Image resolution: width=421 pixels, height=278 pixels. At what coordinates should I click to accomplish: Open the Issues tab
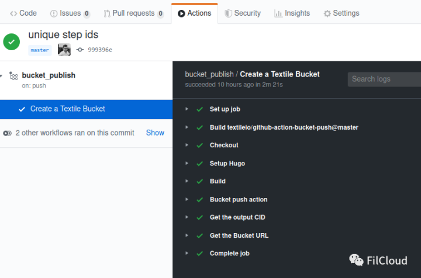[x=70, y=13]
